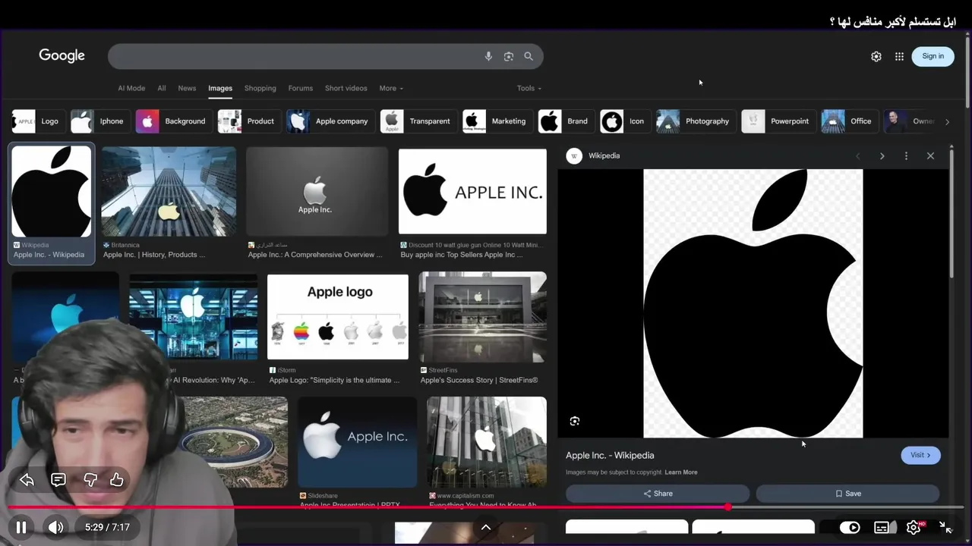Image resolution: width=972 pixels, height=546 pixels.
Task: Open the Short videos tab
Action: coord(346,88)
